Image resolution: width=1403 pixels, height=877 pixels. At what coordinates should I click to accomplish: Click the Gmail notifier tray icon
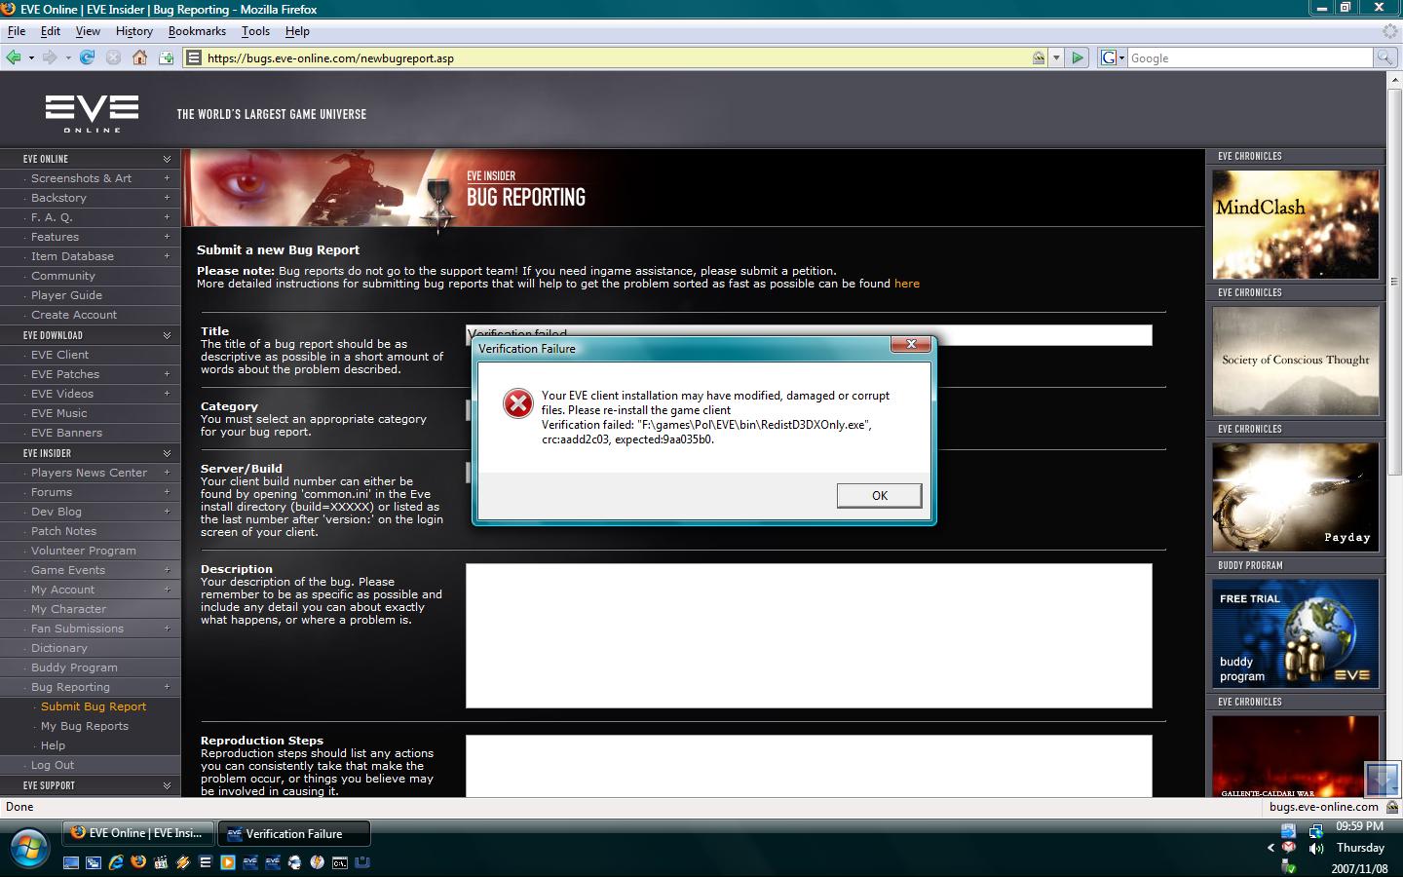(1288, 847)
